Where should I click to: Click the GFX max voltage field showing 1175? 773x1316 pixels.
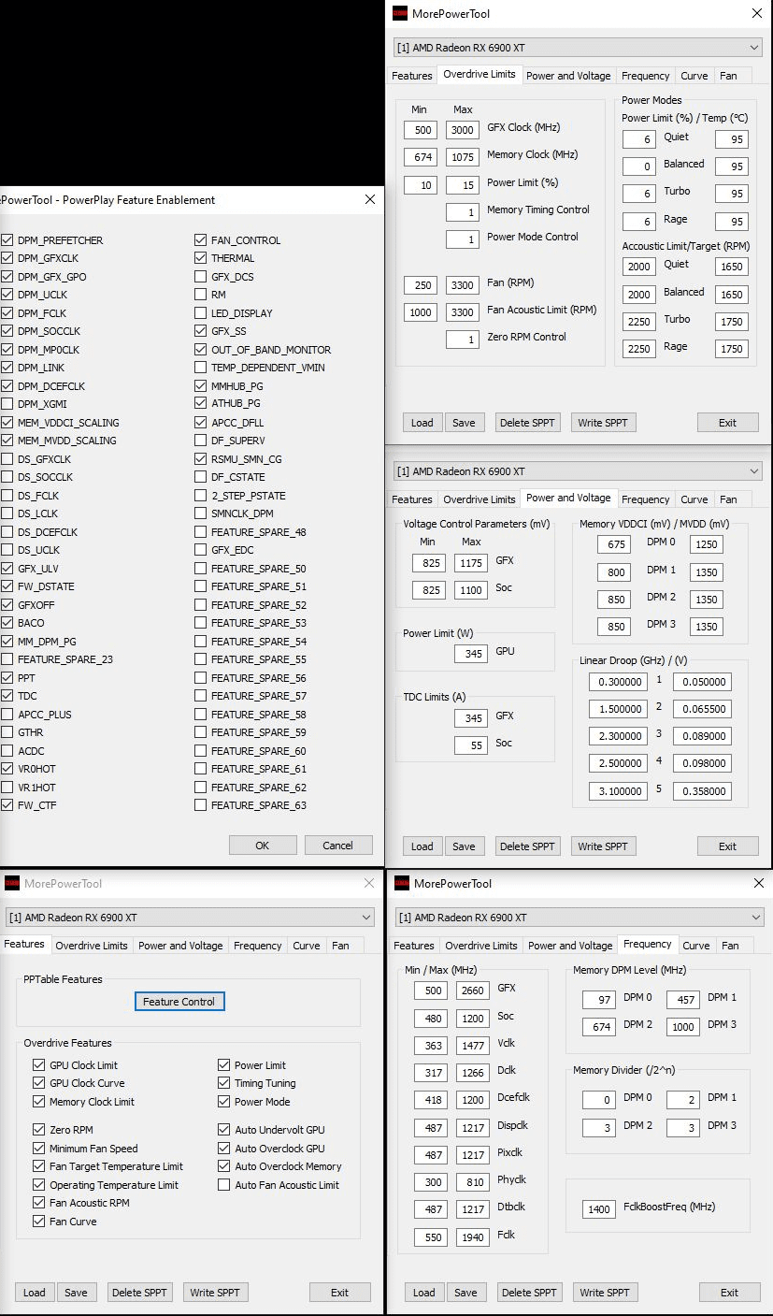click(471, 563)
